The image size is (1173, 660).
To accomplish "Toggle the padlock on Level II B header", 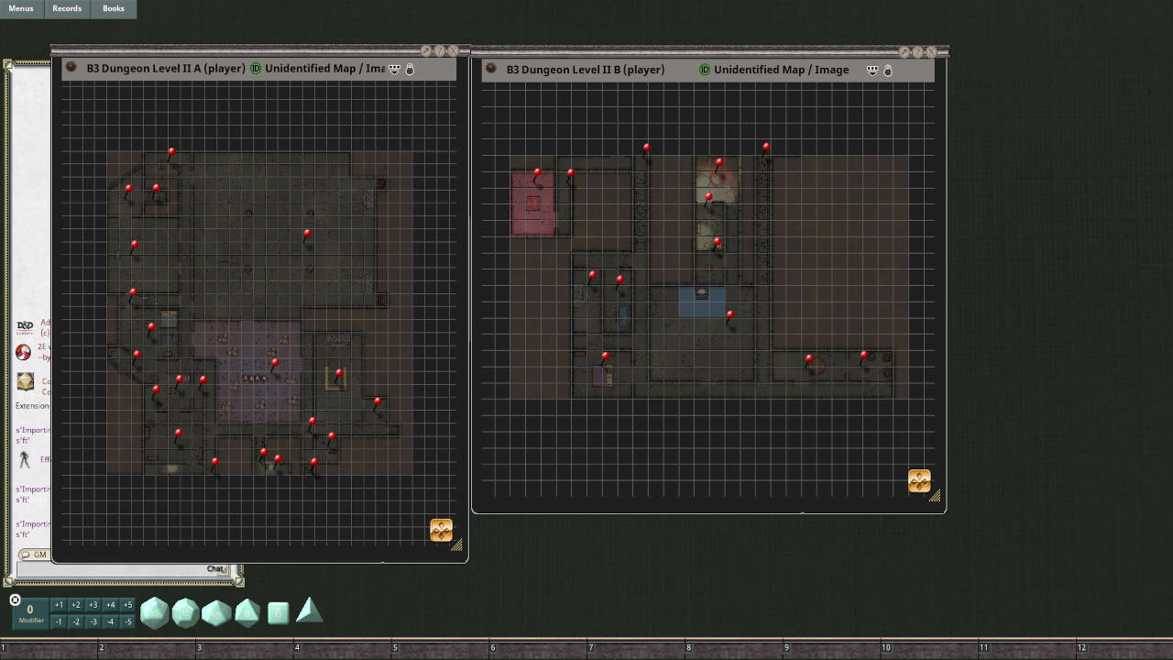I will coord(887,71).
